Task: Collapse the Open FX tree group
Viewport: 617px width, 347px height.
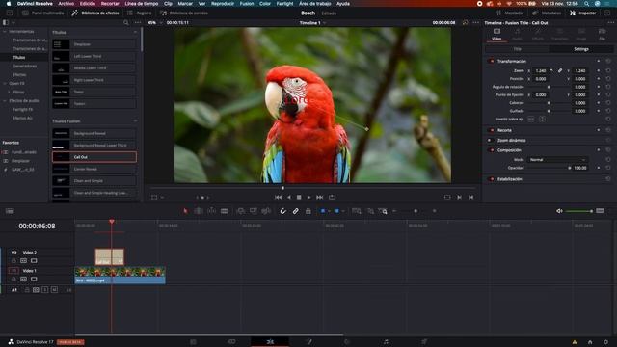Action: [x=5, y=84]
